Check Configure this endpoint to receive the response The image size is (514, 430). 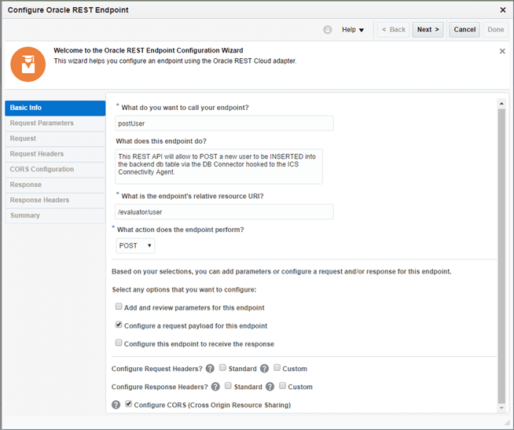[119, 344]
